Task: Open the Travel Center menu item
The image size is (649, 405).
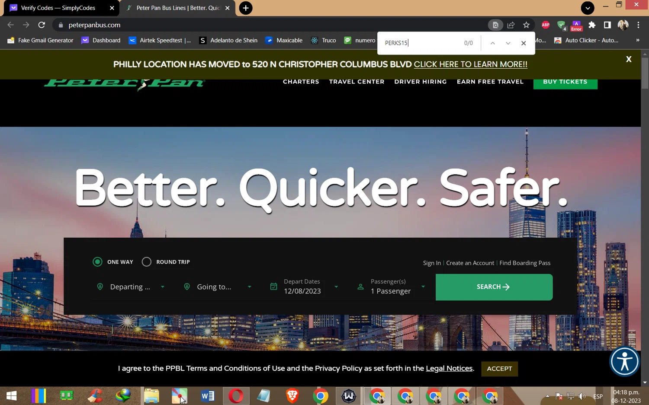Action: tap(357, 82)
